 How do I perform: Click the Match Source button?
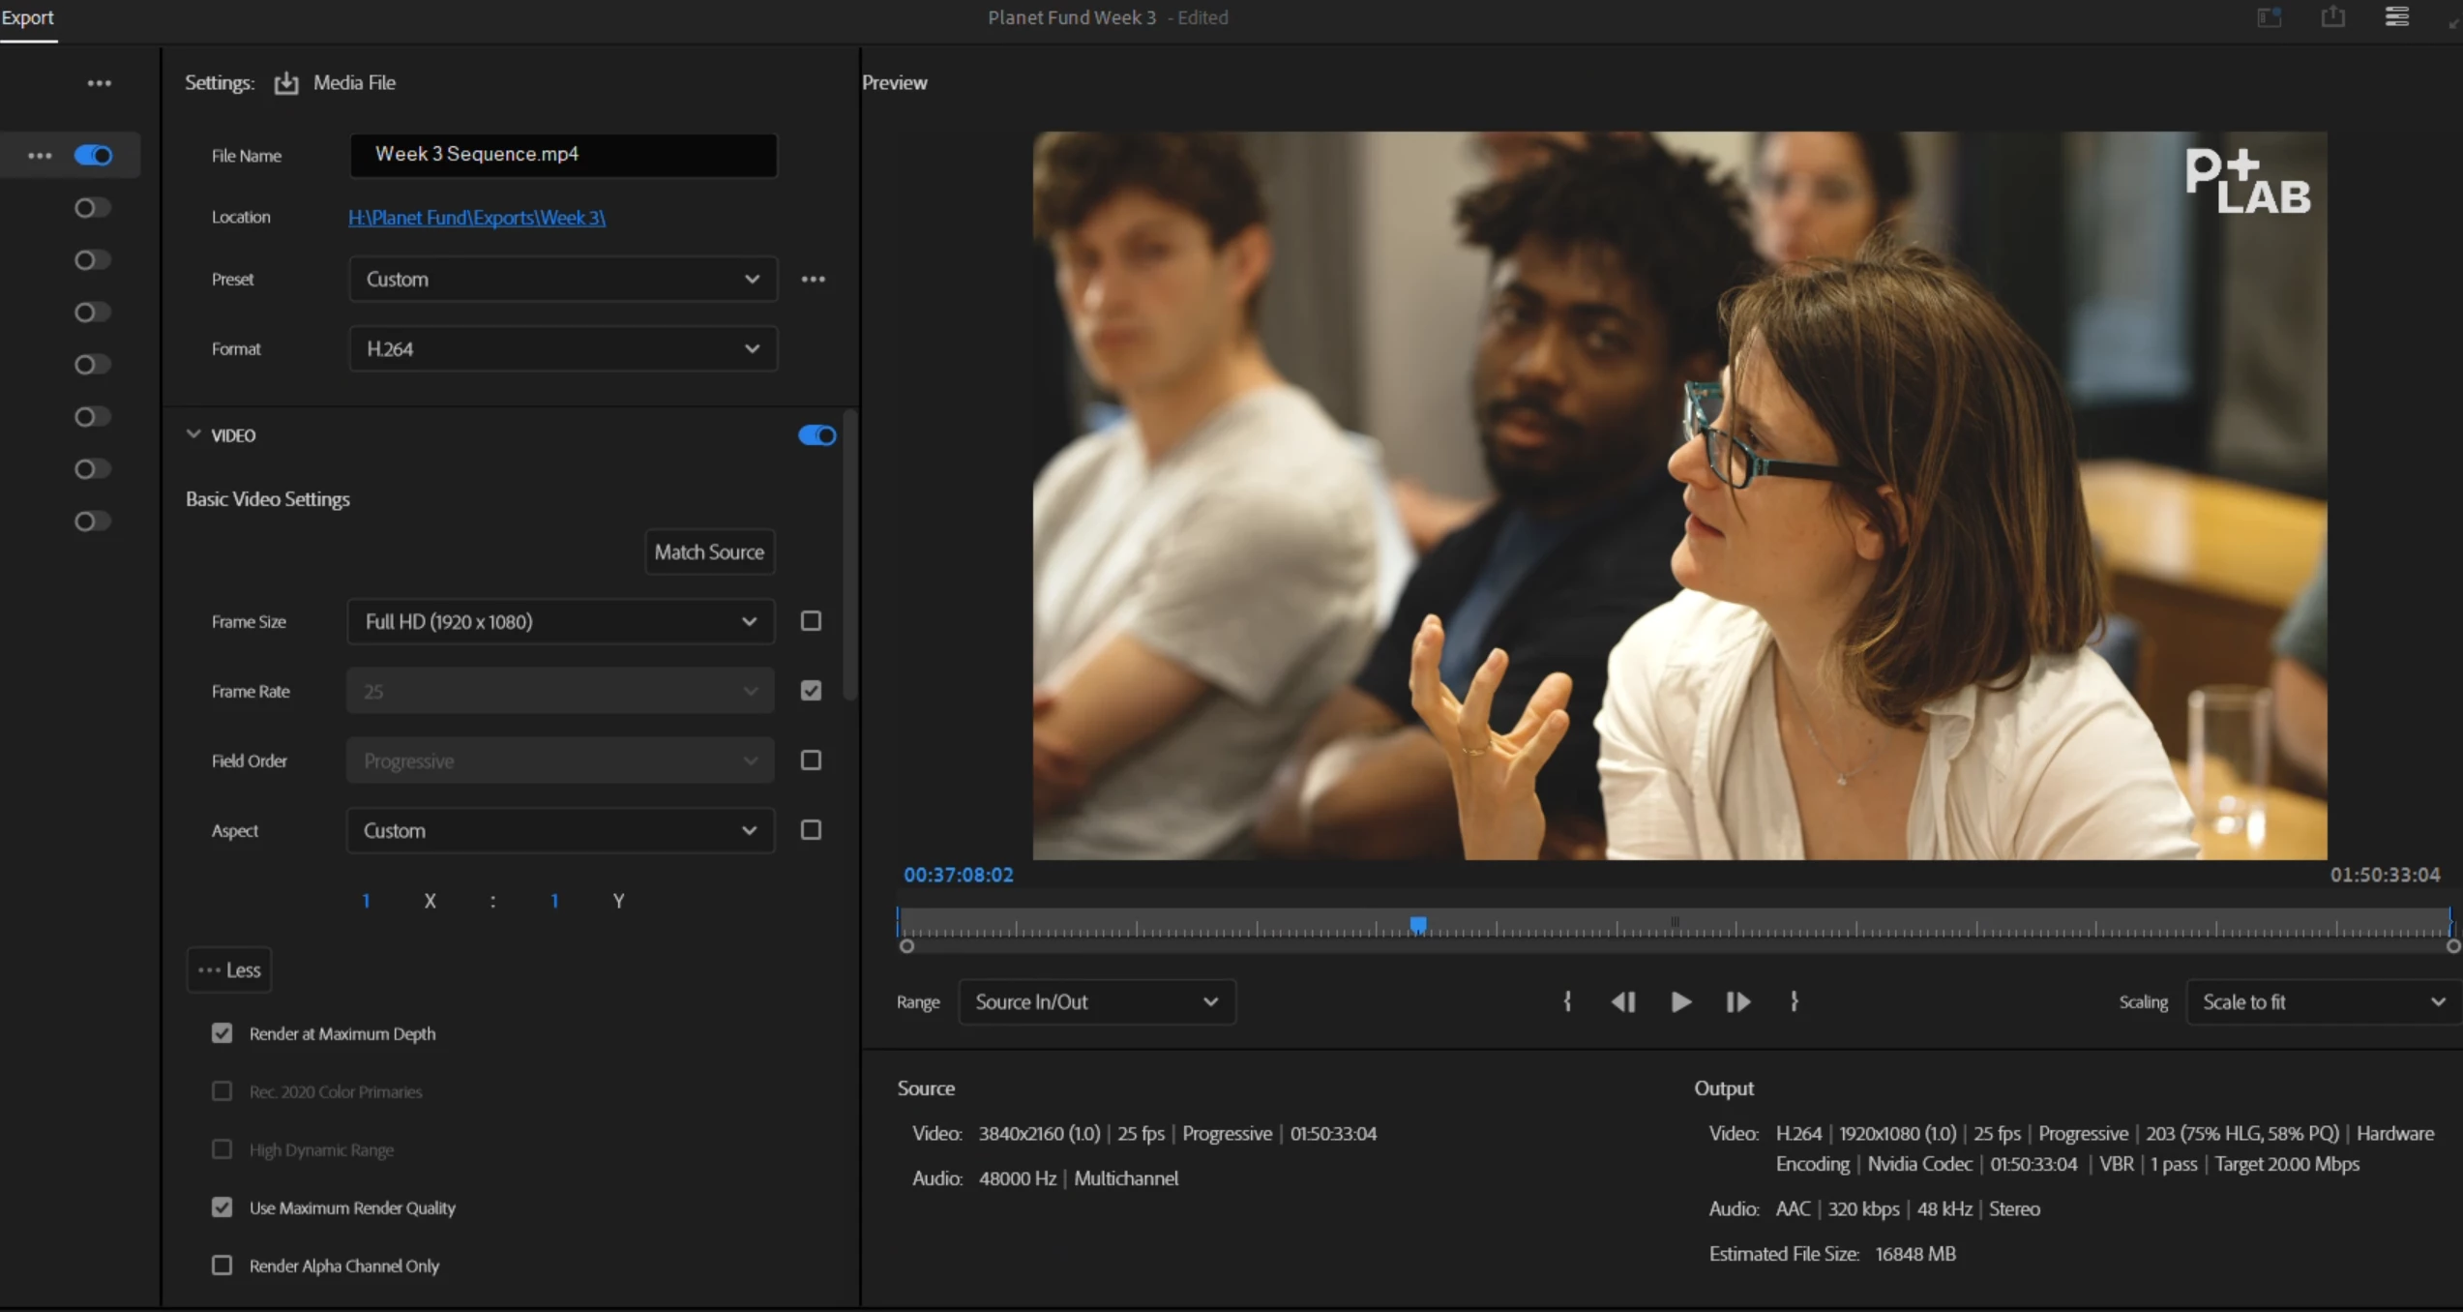709,552
